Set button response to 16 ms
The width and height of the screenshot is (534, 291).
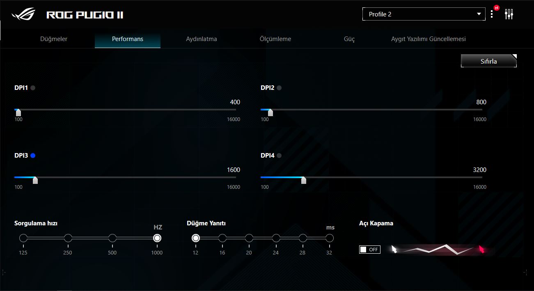pos(222,238)
